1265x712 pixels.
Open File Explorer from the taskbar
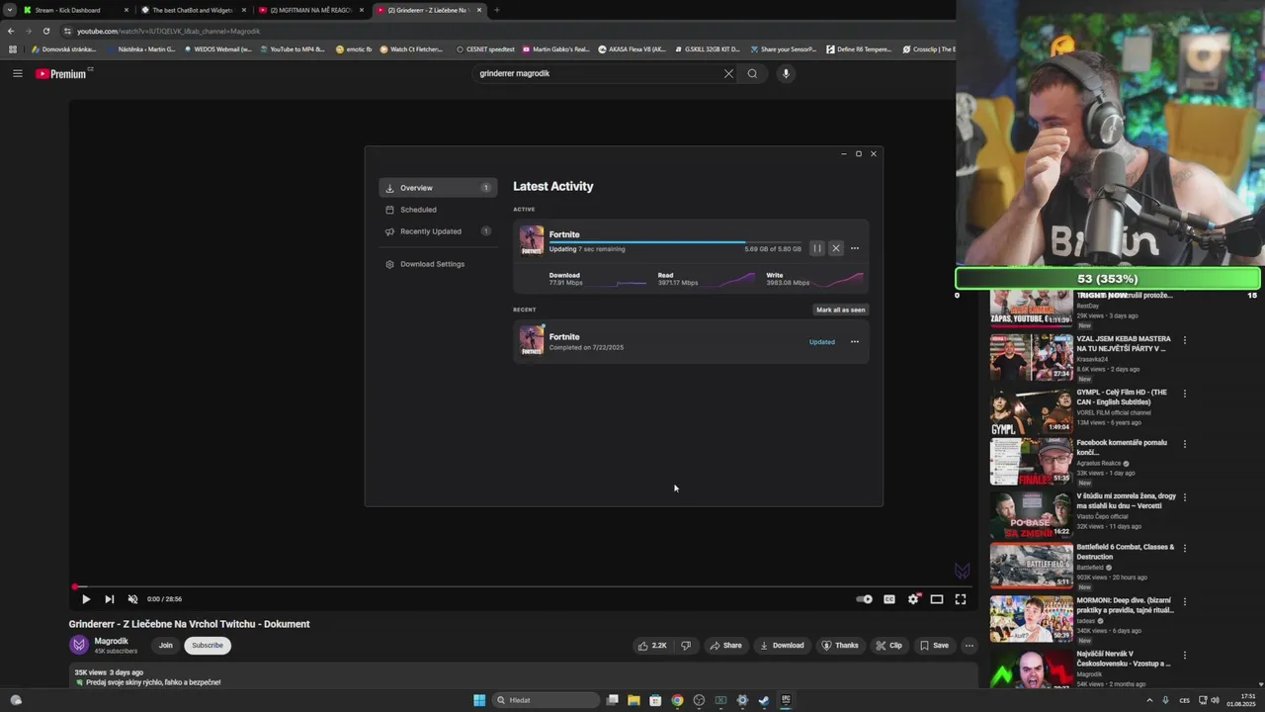tap(633, 700)
